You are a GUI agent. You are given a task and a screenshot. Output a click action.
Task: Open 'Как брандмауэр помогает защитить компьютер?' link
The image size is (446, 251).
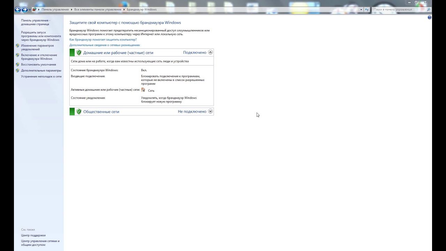pyautogui.click(x=103, y=40)
